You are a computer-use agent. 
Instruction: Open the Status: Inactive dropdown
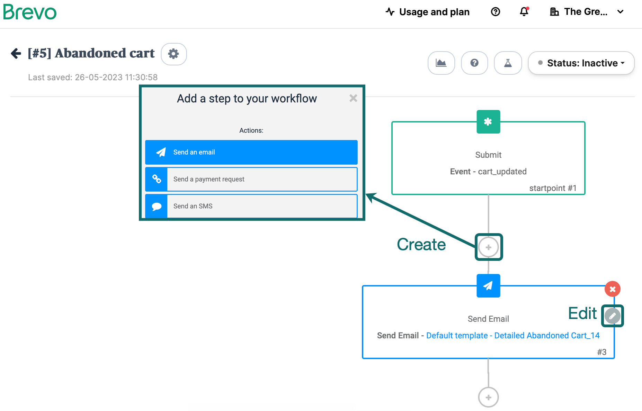581,63
